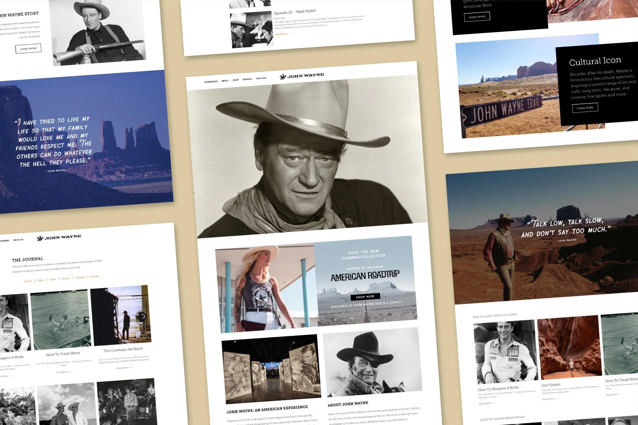
Task: Filter journal by the Duke category
Action: 53,279
